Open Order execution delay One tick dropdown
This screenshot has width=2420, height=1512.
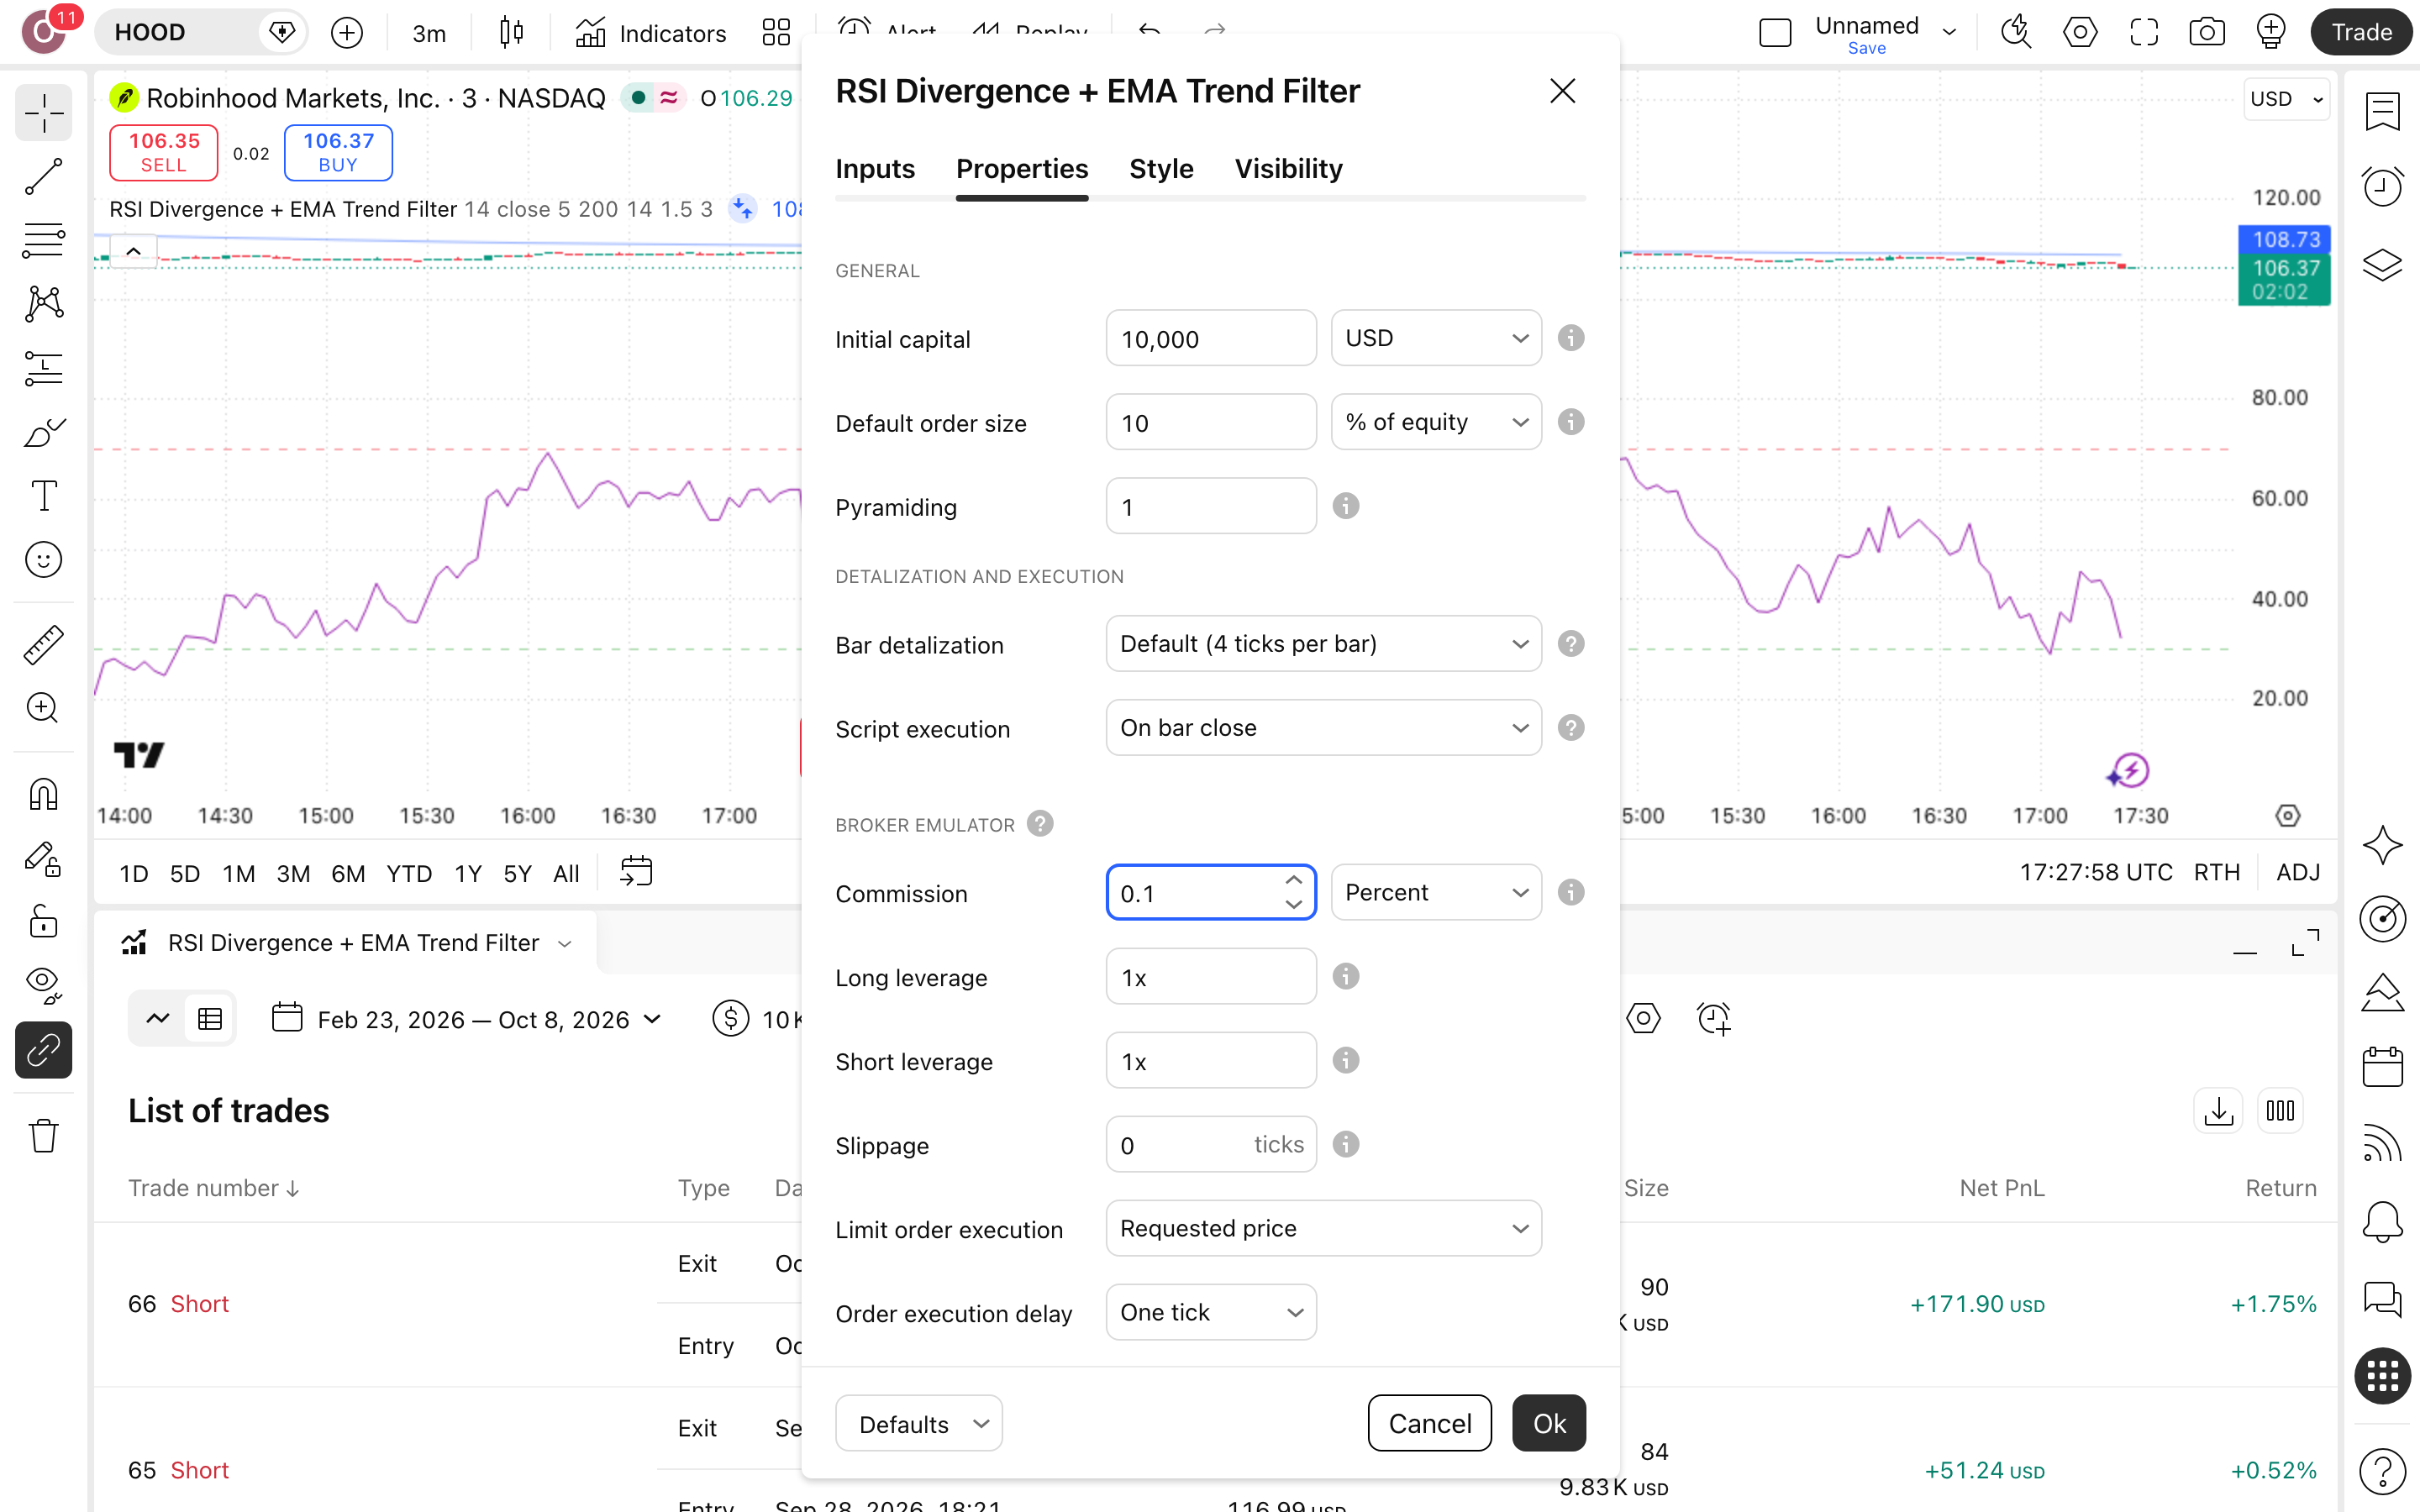click(1211, 1312)
